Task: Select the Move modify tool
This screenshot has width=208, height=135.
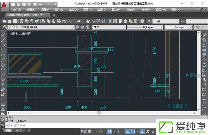Action: pos(204,60)
